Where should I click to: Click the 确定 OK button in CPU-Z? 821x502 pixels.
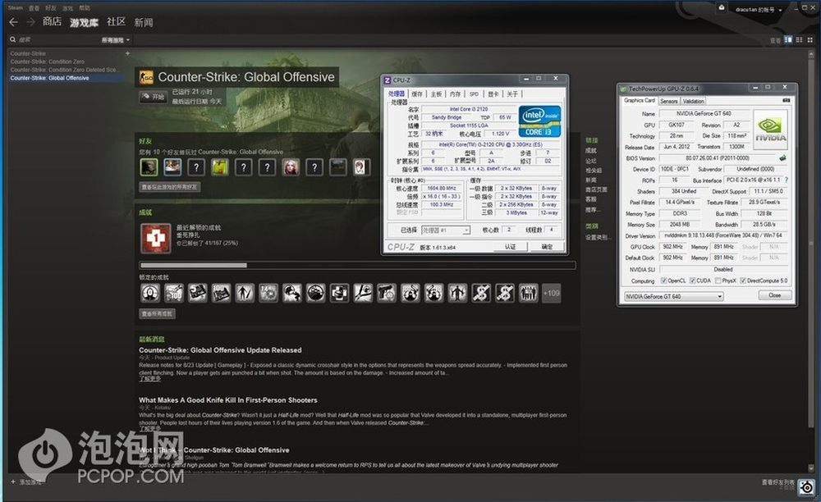click(547, 246)
